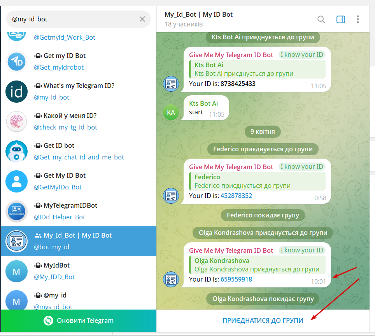Click I know your ID tag on 0:58 message

point(302,167)
